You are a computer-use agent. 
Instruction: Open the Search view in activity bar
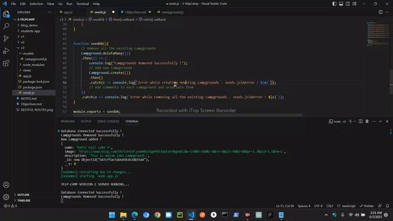(x=6, y=26)
